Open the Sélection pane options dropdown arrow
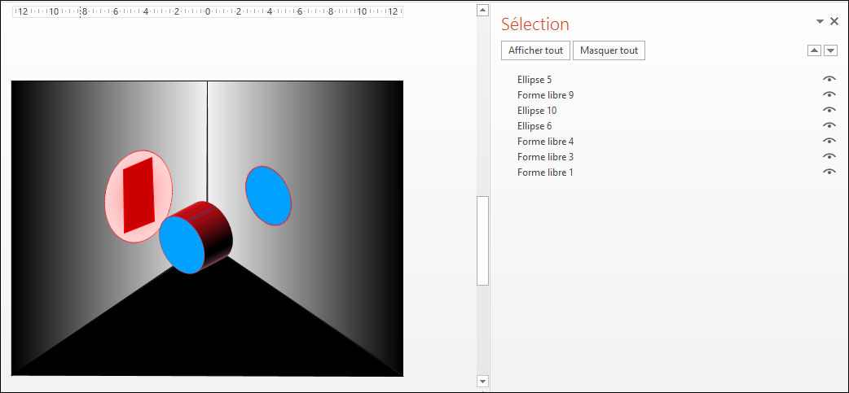The height and width of the screenshot is (393, 849). pos(820,22)
